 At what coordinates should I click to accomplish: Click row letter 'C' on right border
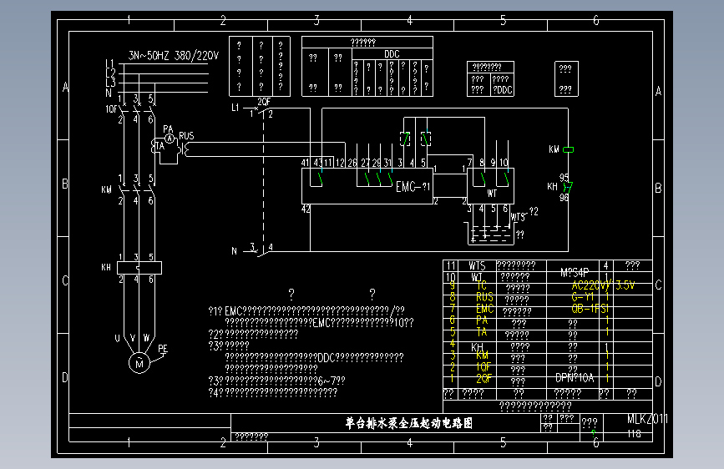pos(658,285)
